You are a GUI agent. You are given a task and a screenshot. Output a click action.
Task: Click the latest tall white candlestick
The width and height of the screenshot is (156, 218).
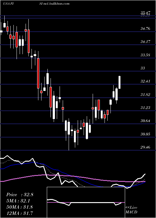(x=119, y=82)
